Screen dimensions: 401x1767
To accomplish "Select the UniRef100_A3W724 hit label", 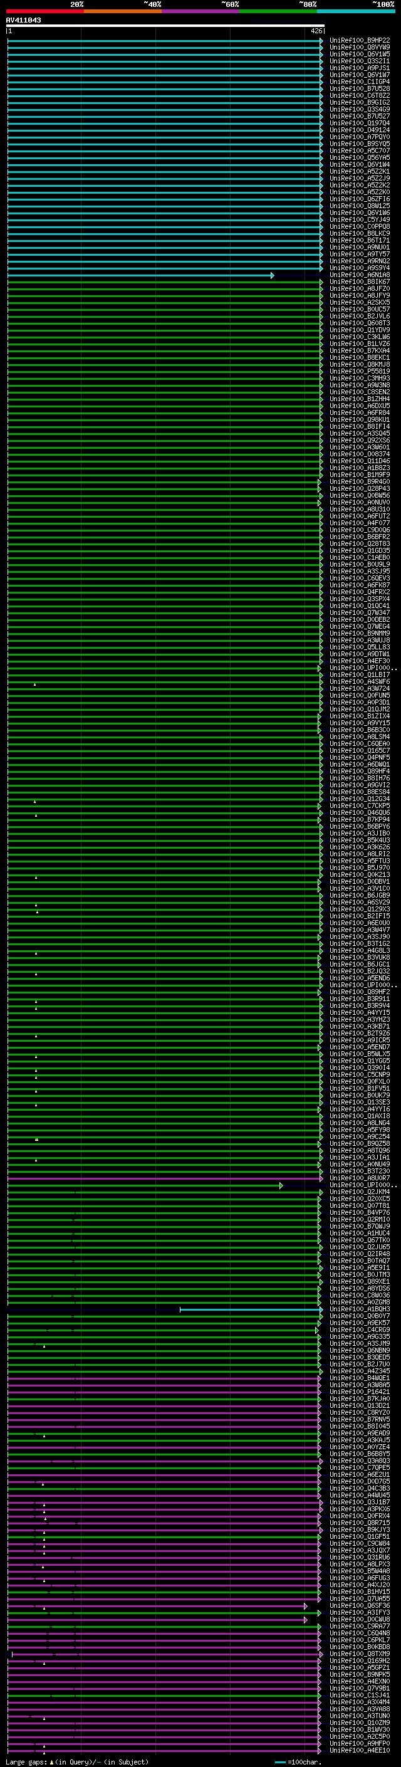I will [360, 689].
